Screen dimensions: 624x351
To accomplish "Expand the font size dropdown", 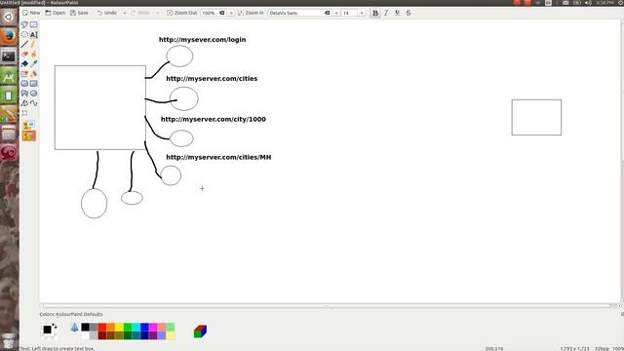I will click(362, 13).
